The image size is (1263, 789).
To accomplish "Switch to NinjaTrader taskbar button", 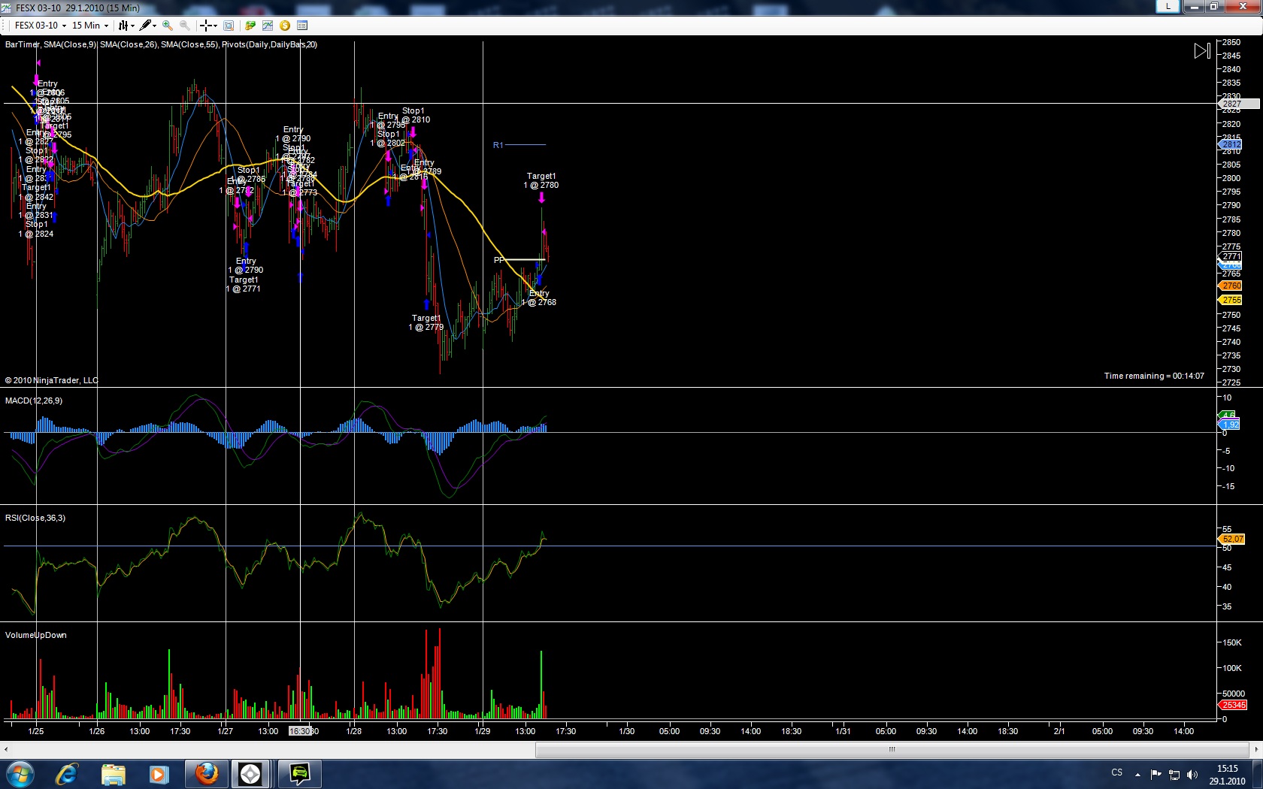I will pos(251,774).
